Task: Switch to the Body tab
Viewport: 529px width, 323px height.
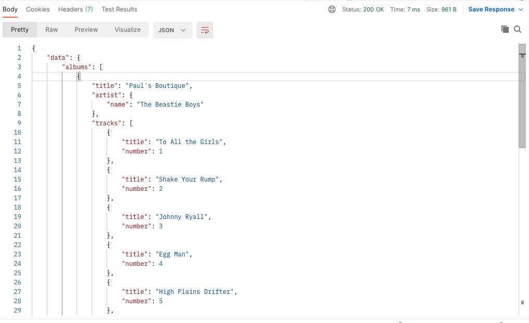Action: pos(10,9)
